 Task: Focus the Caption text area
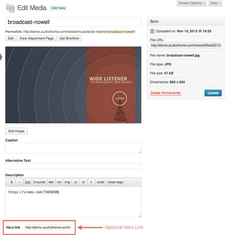tap(73, 148)
